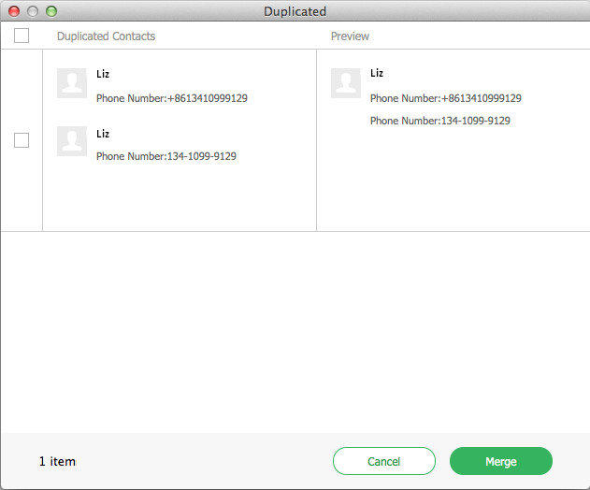The image size is (590, 490).
Task: Tick the checkbox for the Liz duplicate group
Action: point(22,140)
